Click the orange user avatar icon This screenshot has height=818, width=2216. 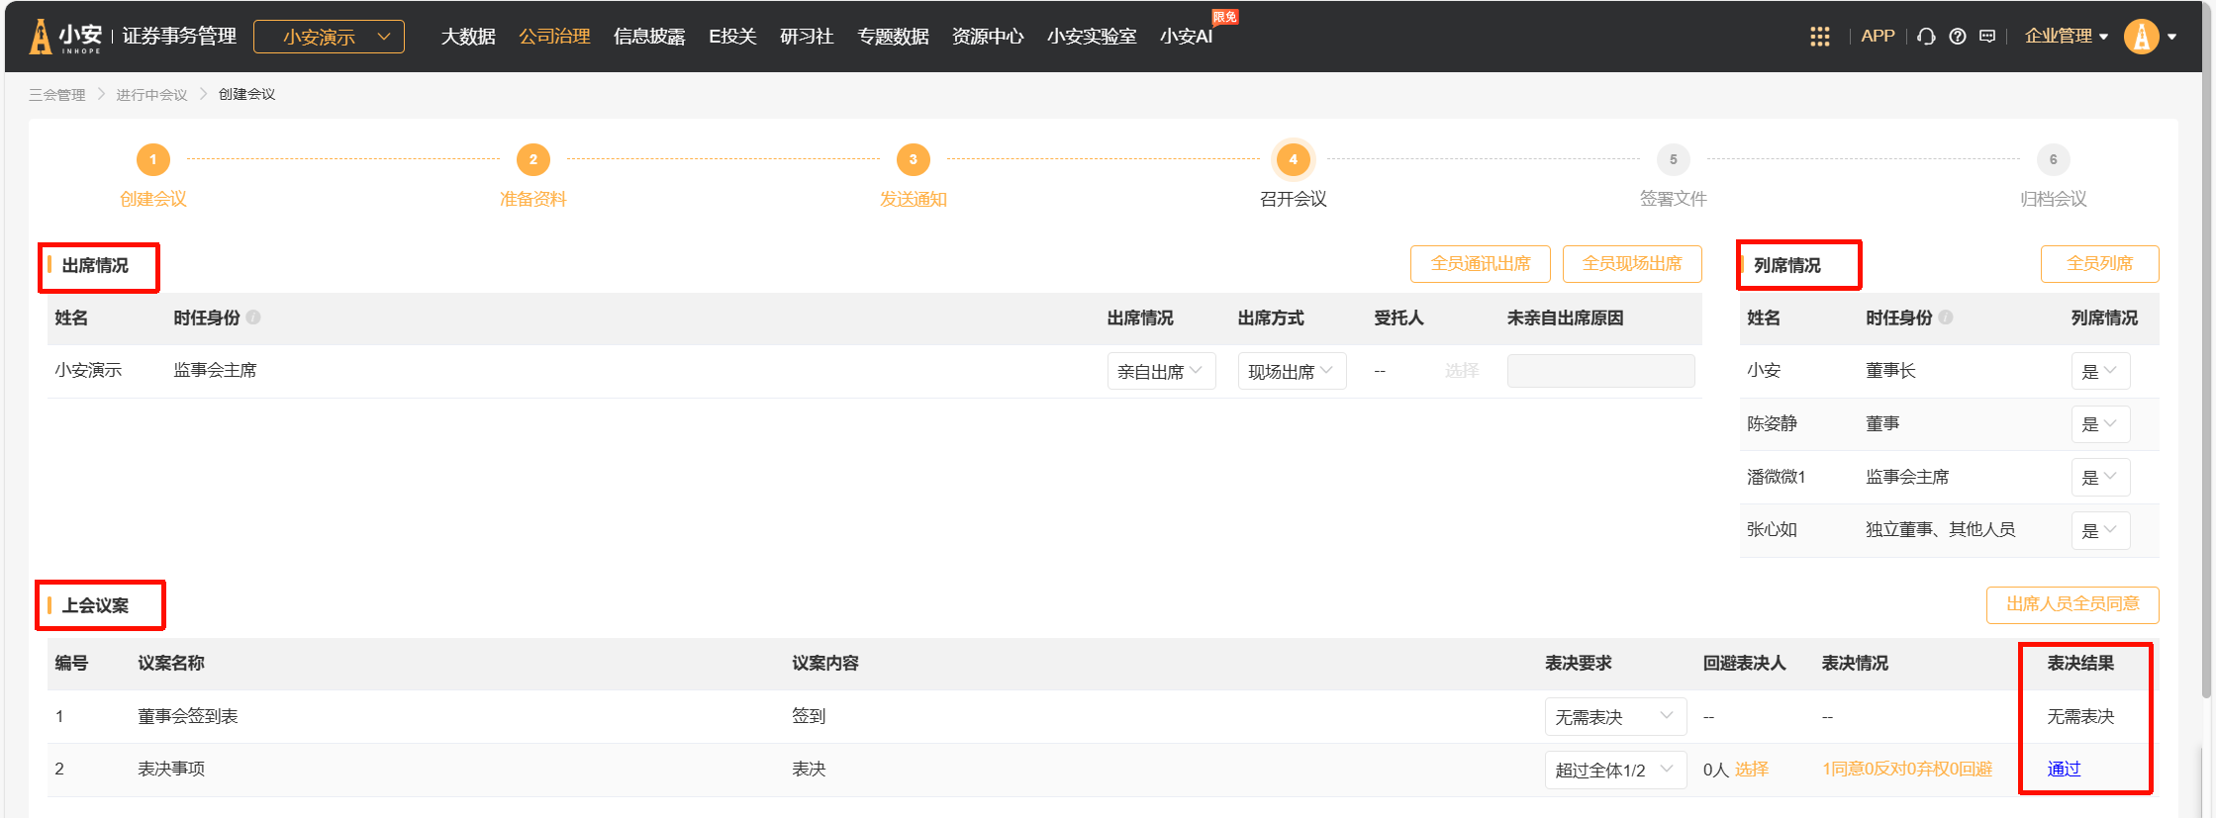coord(2141,37)
